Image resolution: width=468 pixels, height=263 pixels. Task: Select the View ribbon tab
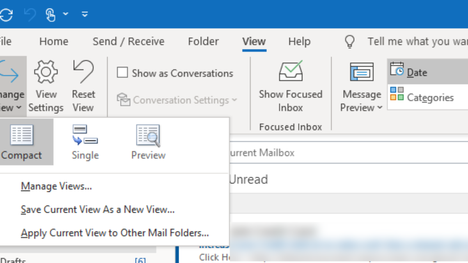click(x=254, y=41)
